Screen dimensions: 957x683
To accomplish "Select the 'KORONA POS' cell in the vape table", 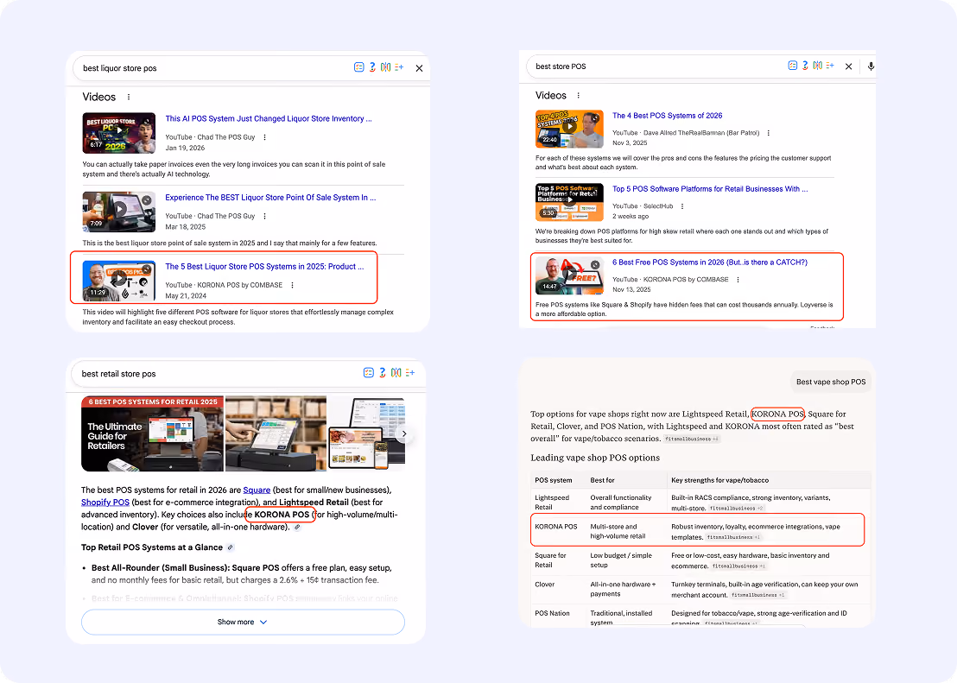I will tap(556, 527).
